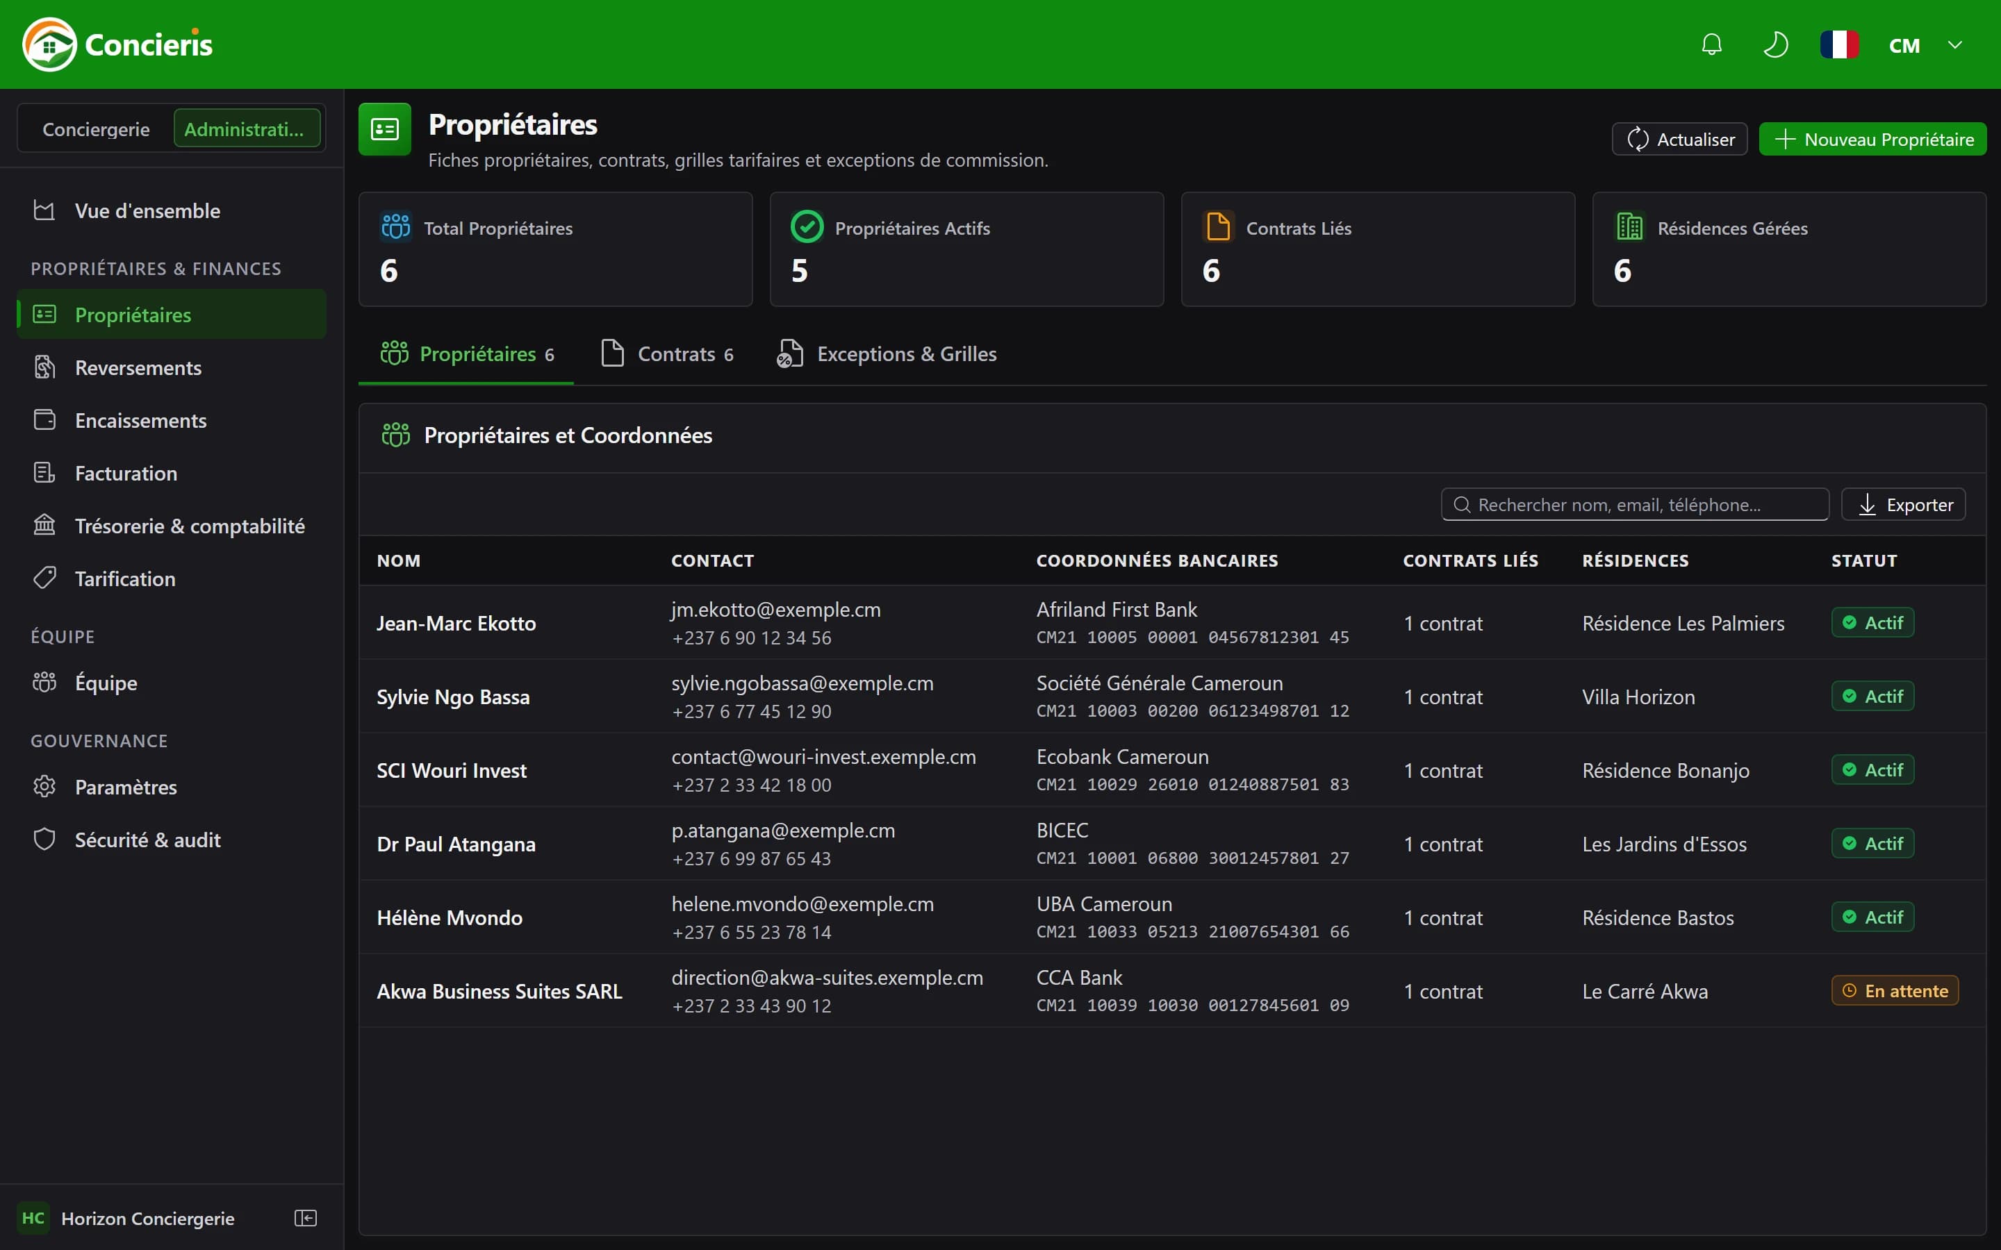This screenshot has height=1250, width=2001.
Task: Open the Exceptions & Grilles tab
Action: point(887,354)
